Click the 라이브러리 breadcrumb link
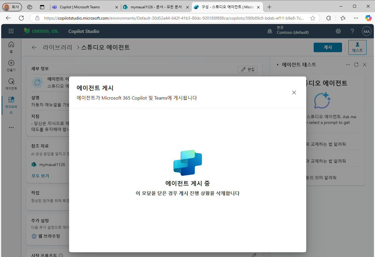Image resolution: width=375 pixels, height=257 pixels. [58, 47]
